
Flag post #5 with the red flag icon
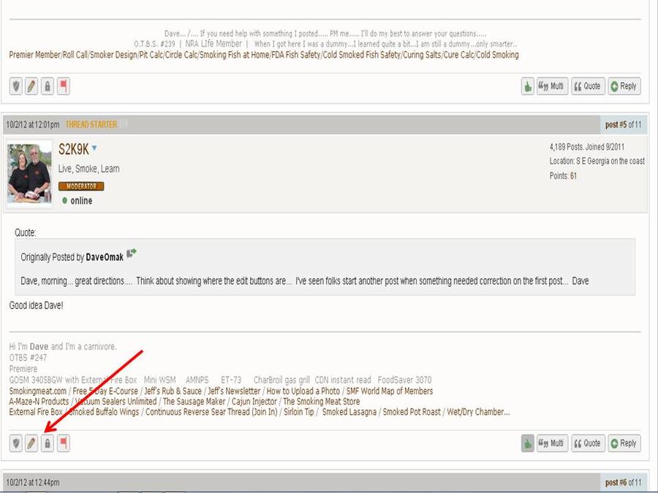[63, 443]
